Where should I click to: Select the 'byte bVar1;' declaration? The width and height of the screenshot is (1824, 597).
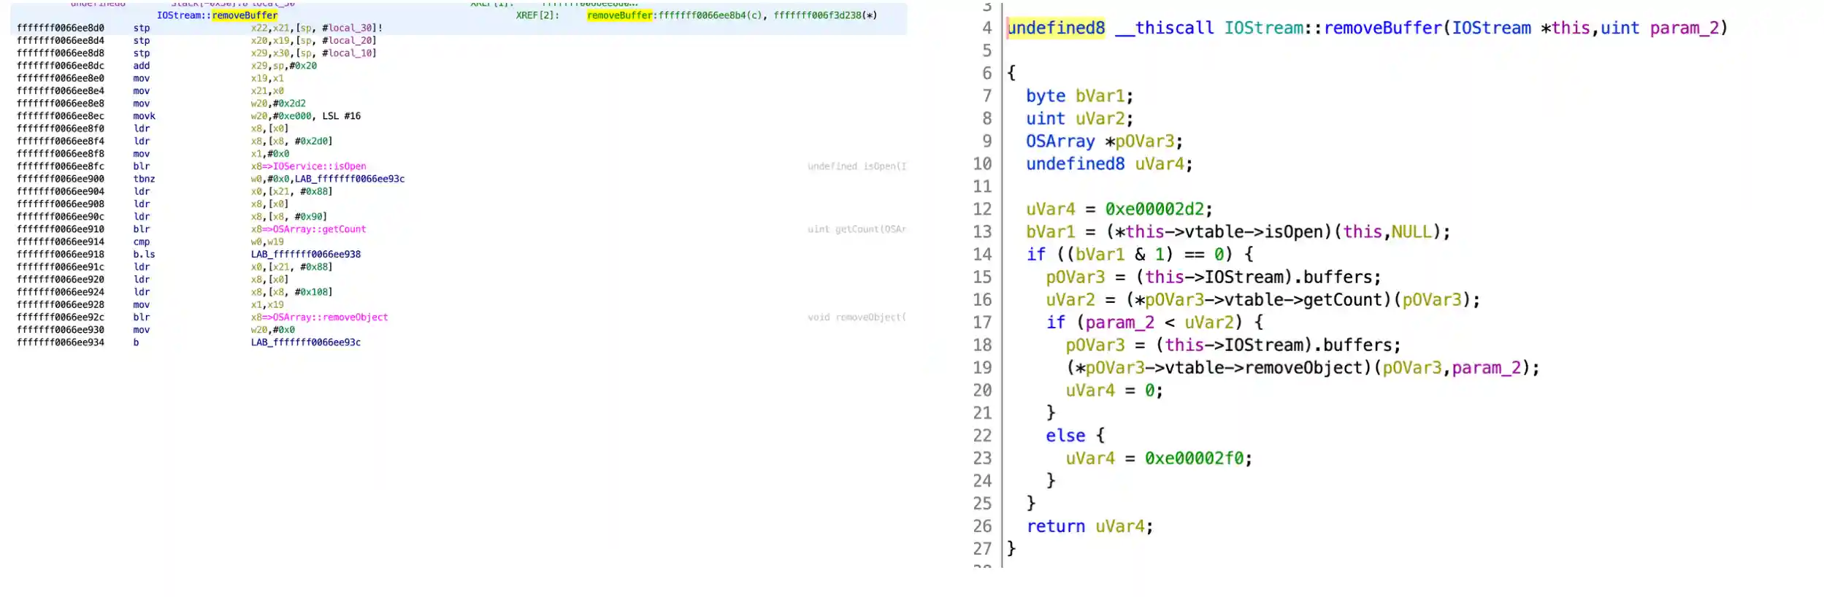(x=1079, y=96)
